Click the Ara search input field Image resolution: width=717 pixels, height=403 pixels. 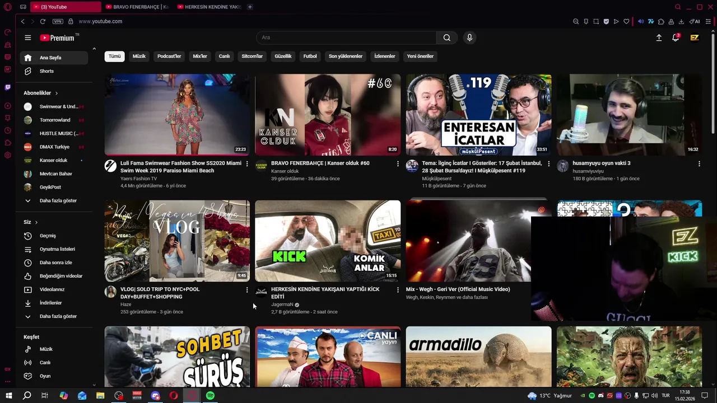[x=346, y=38]
